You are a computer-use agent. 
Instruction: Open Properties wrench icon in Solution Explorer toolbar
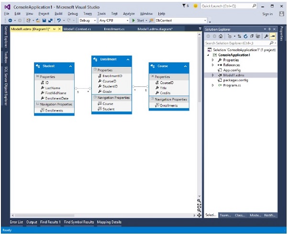(265, 36)
